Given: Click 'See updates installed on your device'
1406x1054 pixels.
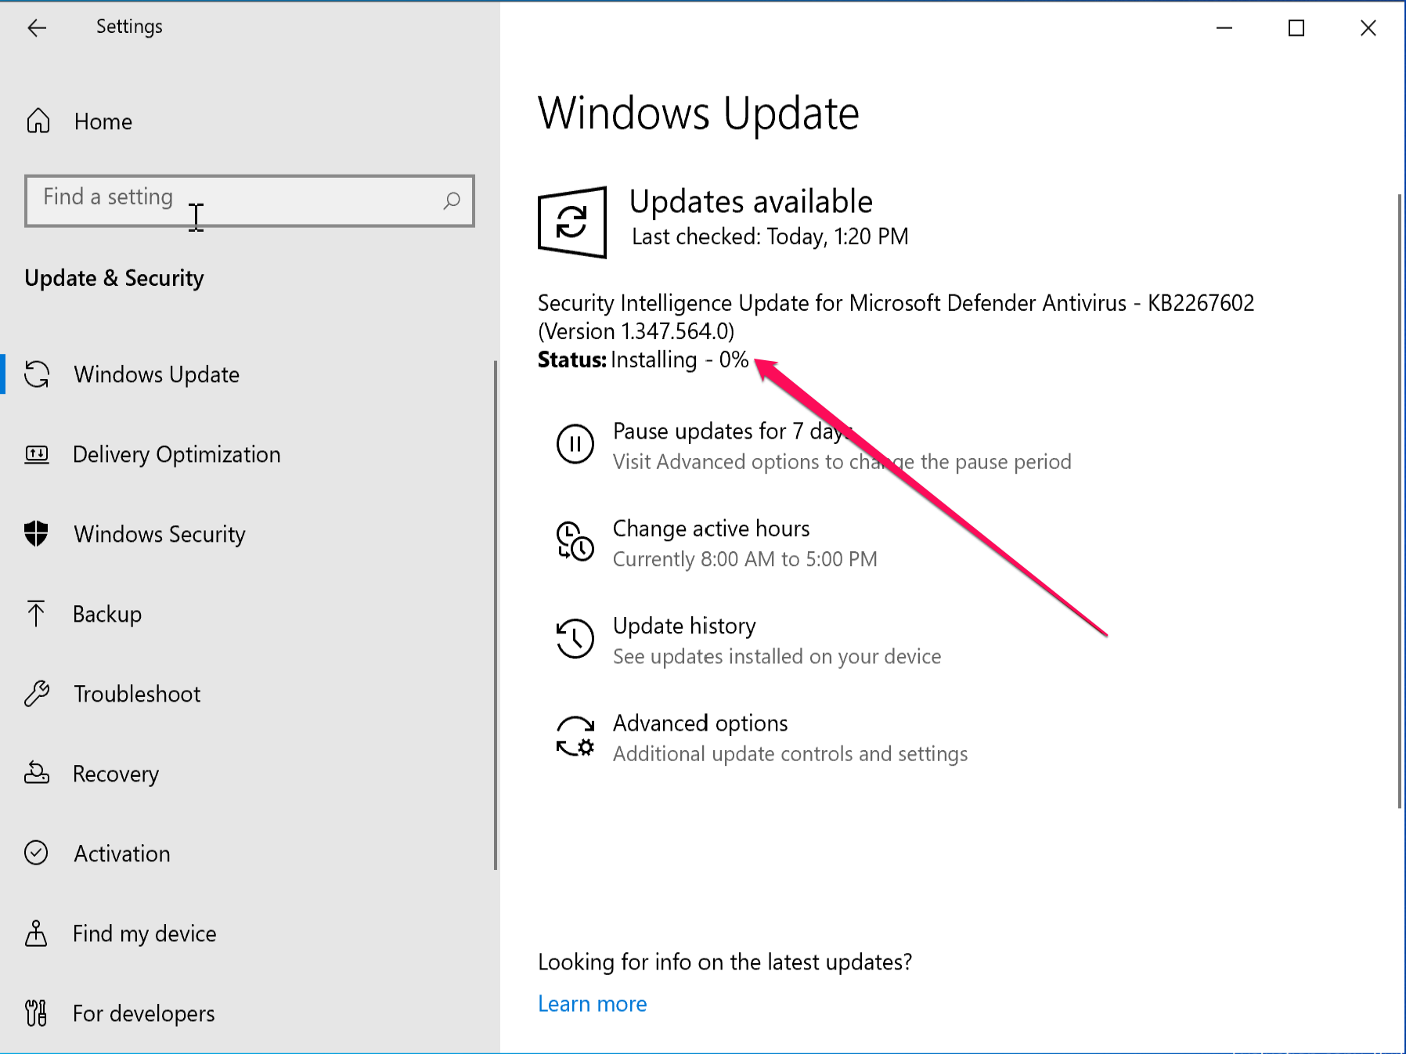Looking at the screenshot, I should pos(777,656).
